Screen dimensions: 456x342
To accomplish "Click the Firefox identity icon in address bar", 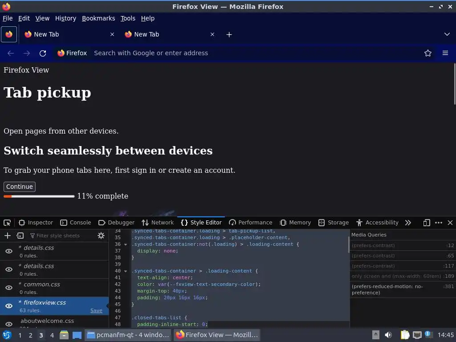I will pyautogui.click(x=73, y=53).
